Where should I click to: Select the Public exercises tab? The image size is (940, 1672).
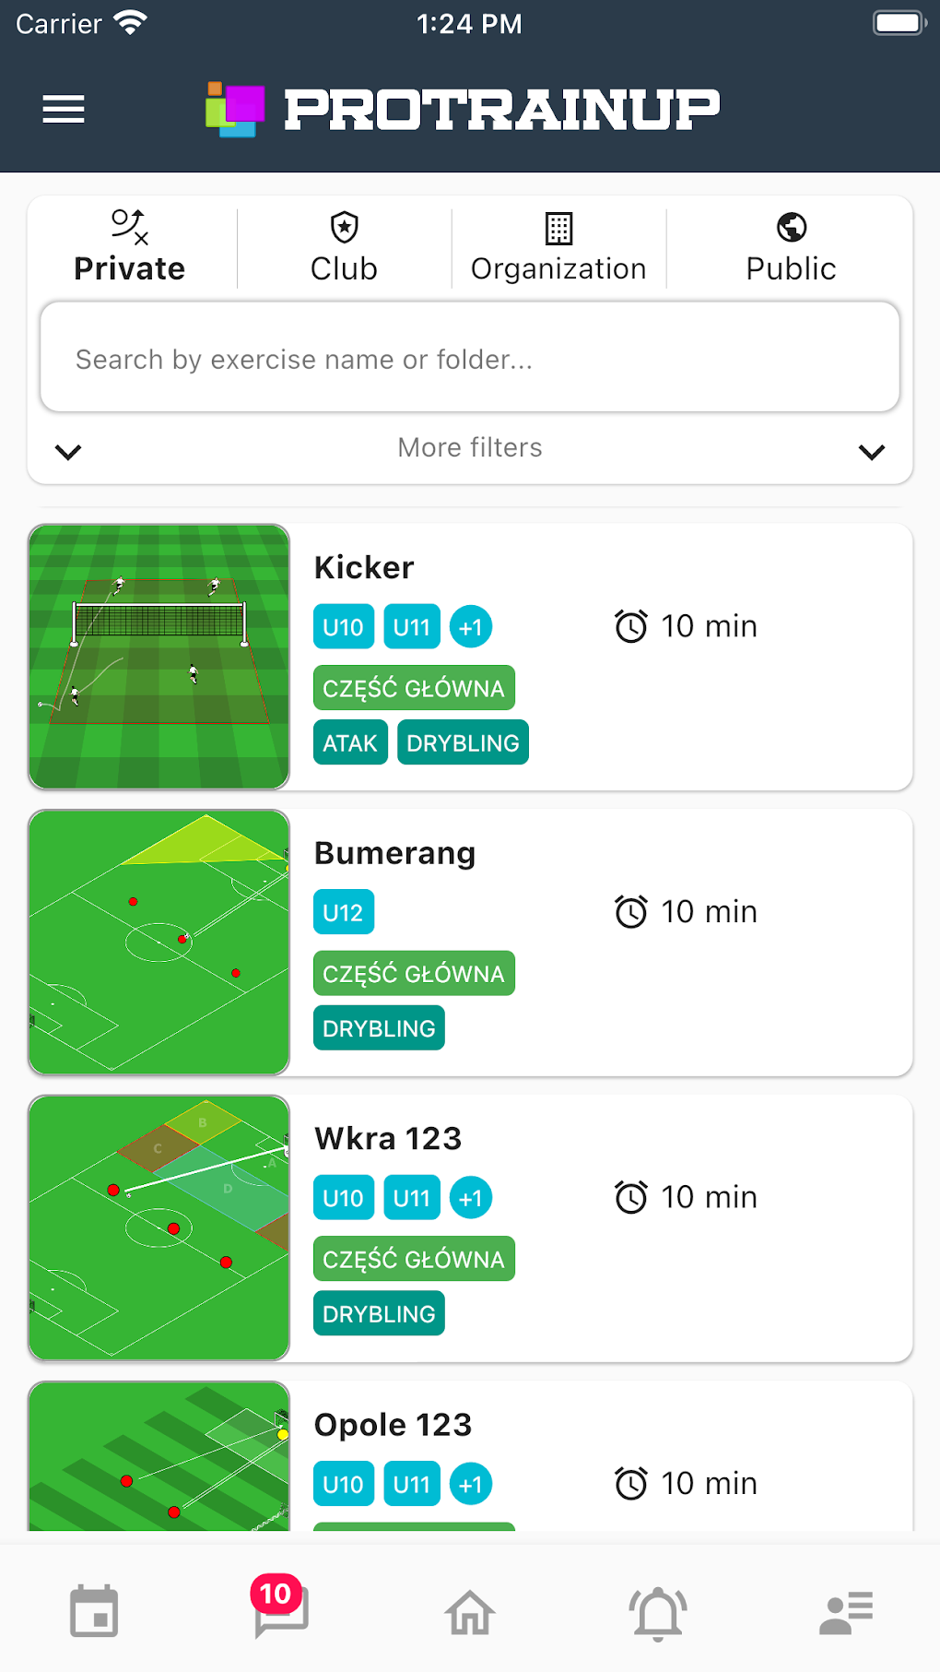click(x=790, y=247)
